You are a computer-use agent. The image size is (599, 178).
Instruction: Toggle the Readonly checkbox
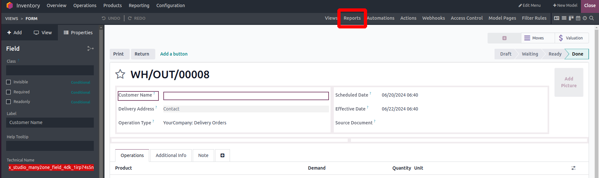9,102
